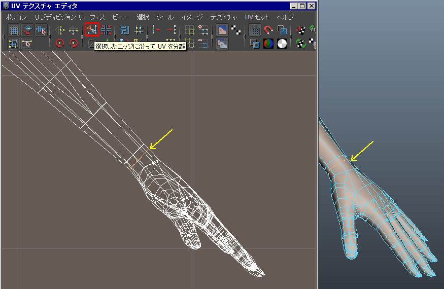Flip selected UVs in V direction
The image size is (444, 289).
74,30
